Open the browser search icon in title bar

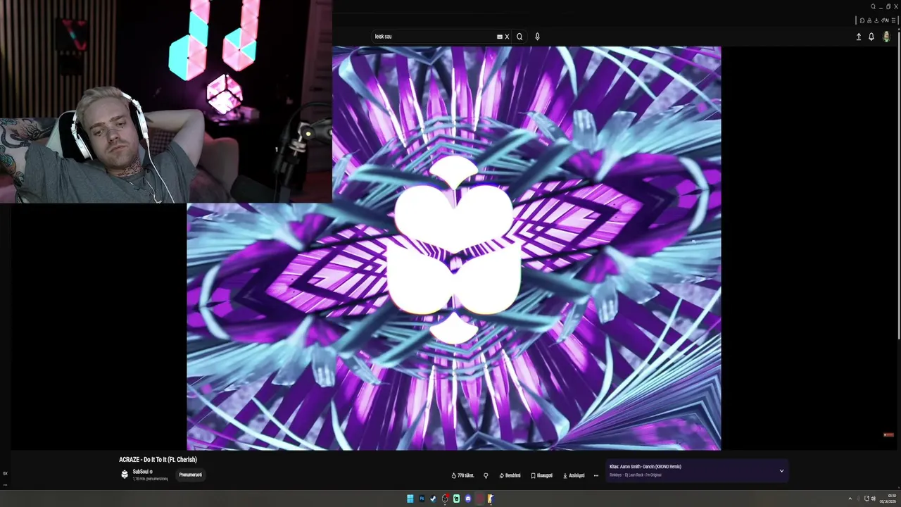[x=874, y=6]
